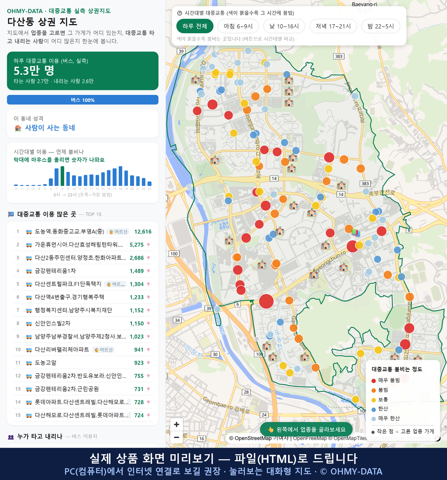Viewport: 447px width, 480px height.
Task: Click the red 매우 붐빔 legend swatch
Action: [x=373, y=380]
